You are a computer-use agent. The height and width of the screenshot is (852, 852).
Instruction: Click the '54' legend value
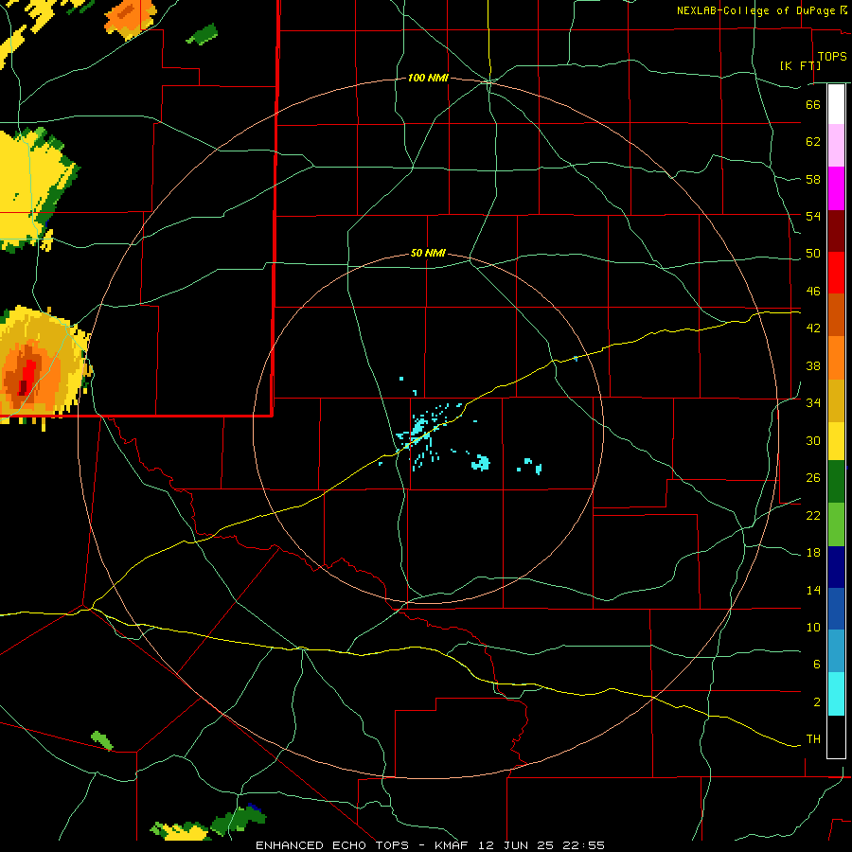[x=813, y=216]
